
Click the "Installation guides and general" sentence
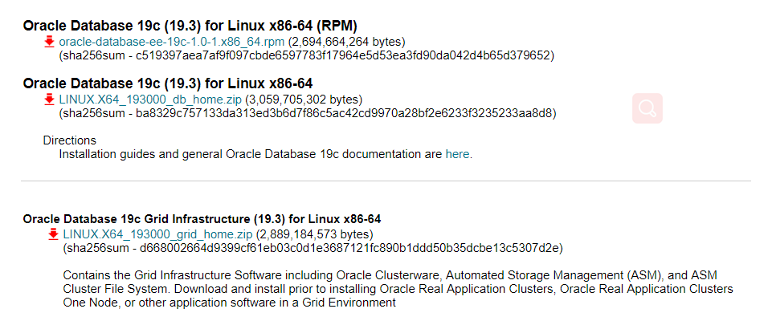pyautogui.click(x=265, y=155)
